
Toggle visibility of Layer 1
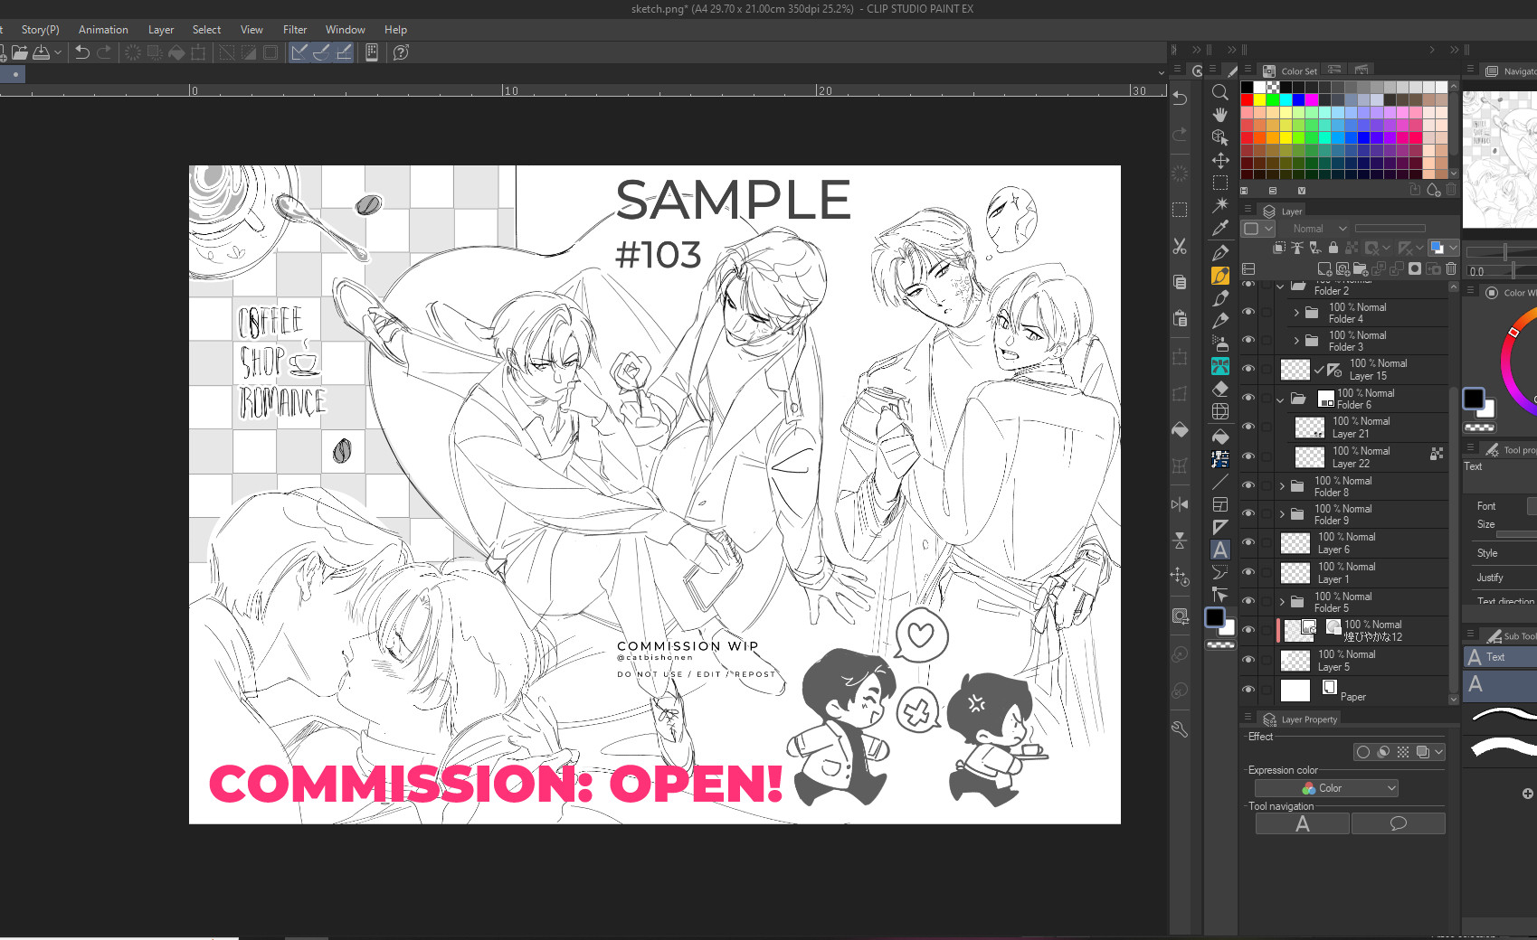tap(1248, 572)
